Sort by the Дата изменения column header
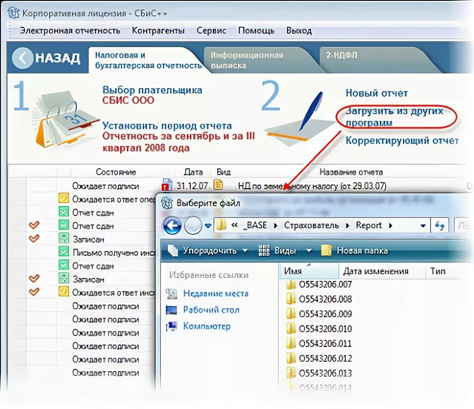The height and width of the screenshot is (409, 474). pos(376,271)
